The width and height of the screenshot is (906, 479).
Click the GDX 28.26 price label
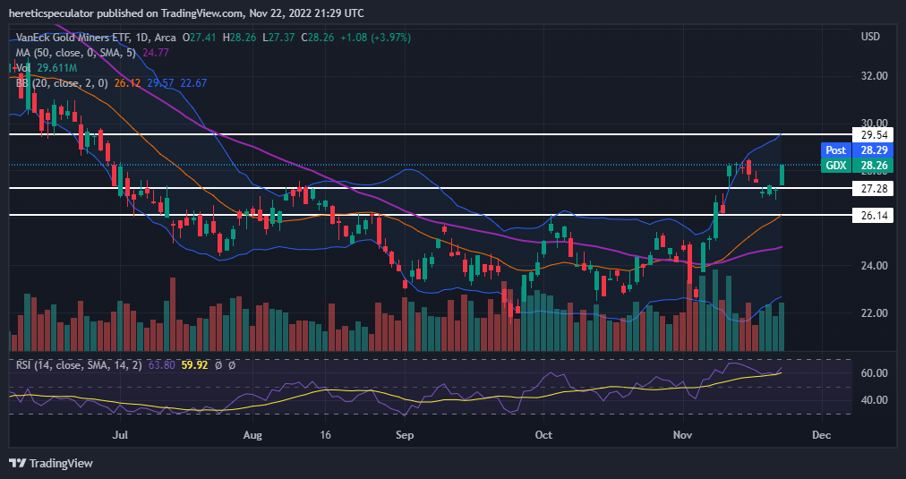(857, 166)
